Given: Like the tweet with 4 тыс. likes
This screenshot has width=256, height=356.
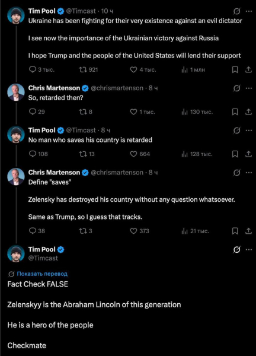Looking at the screenshot, I should tap(133, 69).
